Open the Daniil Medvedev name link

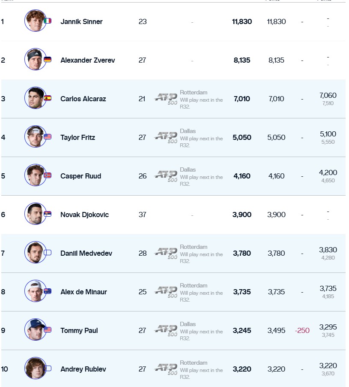pos(86,253)
